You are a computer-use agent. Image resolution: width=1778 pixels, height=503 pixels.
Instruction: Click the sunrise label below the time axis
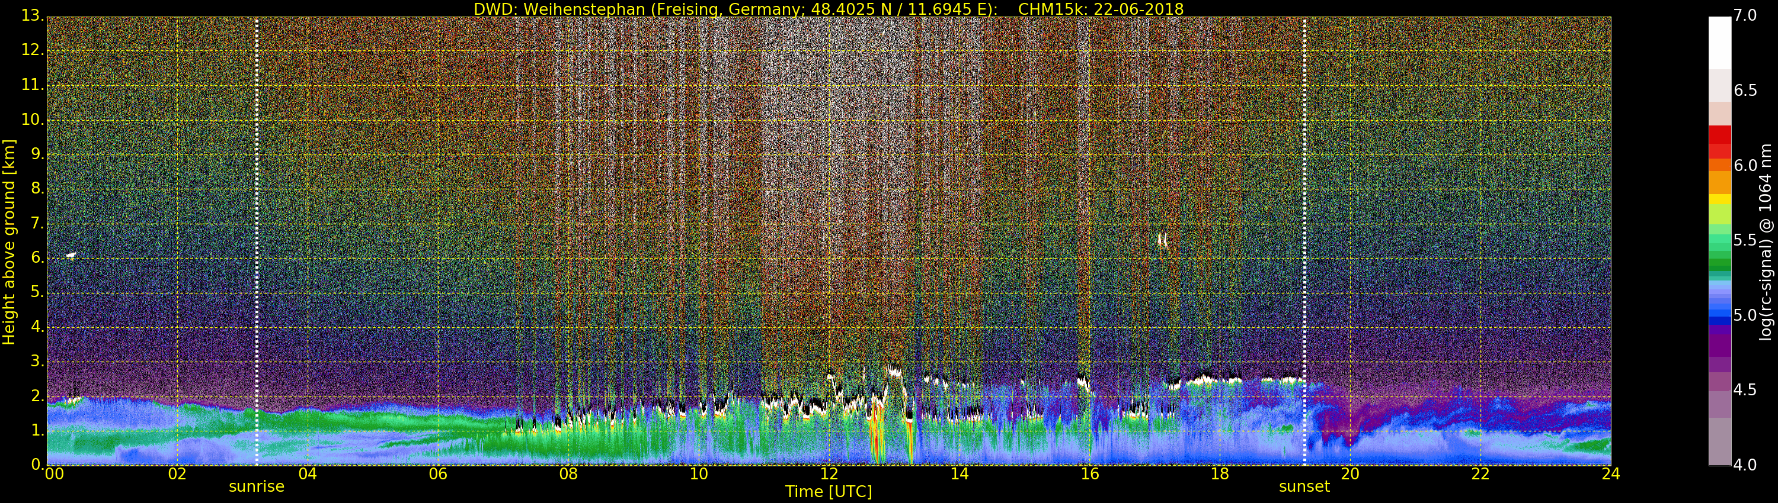pos(256,486)
